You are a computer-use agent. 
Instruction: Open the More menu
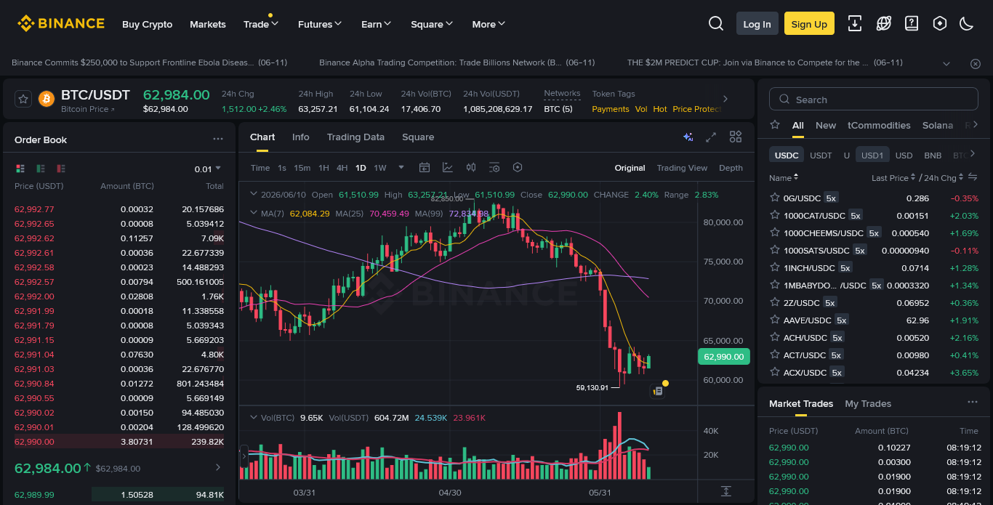click(x=489, y=24)
